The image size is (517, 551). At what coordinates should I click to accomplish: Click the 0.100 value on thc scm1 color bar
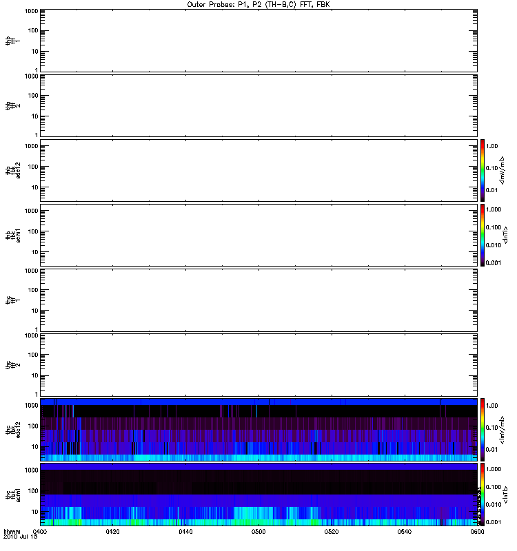[494, 487]
